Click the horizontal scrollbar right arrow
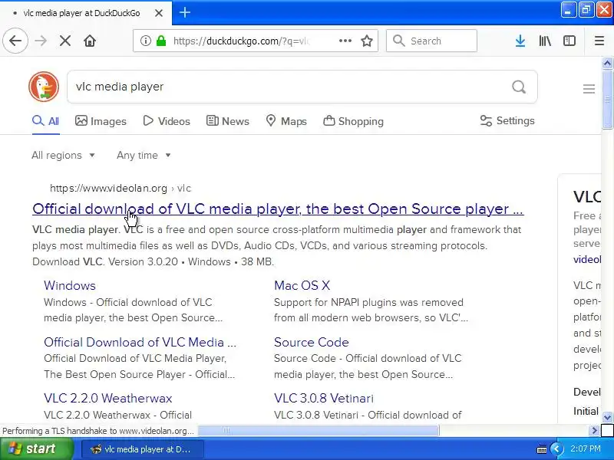This screenshot has width=614, height=460. (x=594, y=431)
